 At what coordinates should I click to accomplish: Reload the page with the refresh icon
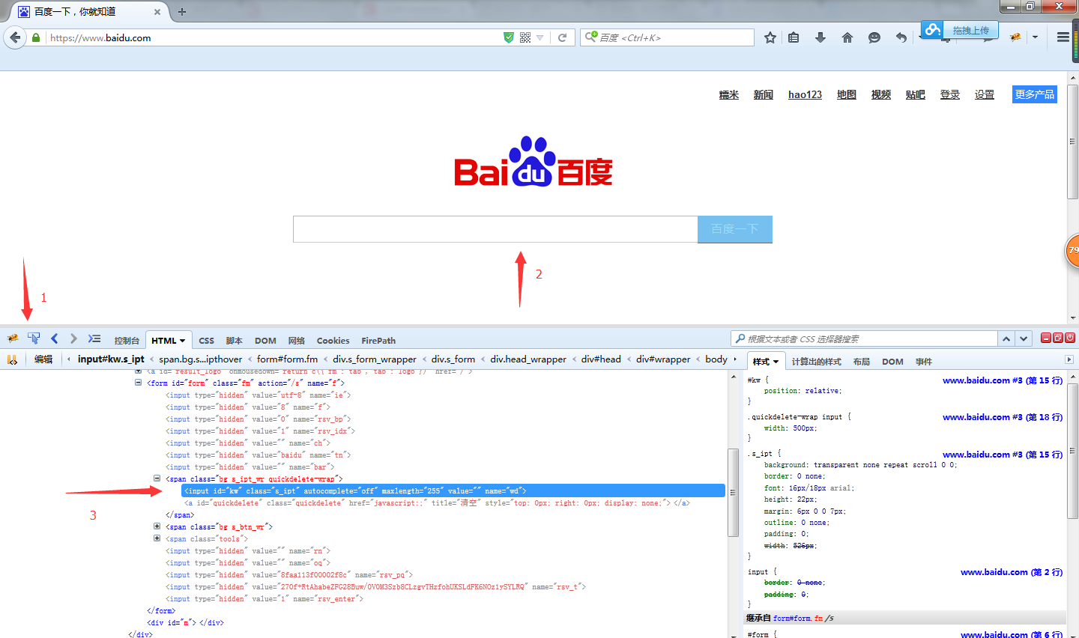tap(562, 37)
